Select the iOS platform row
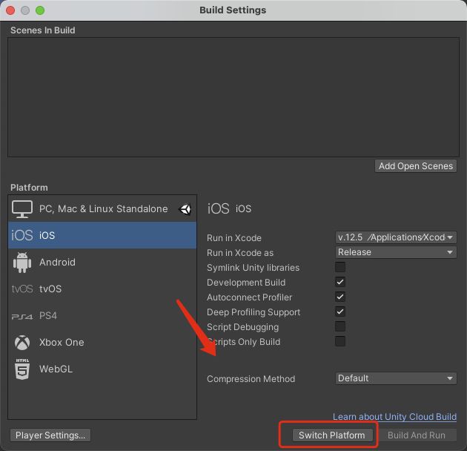Image resolution: width=467 pixels, height=451 pixels. point(102,235)
